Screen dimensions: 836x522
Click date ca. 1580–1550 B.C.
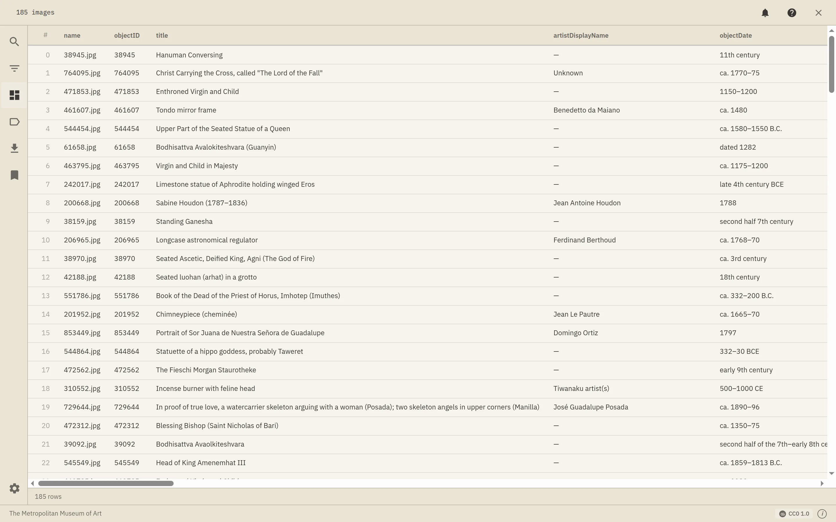[x=751, y=129]
